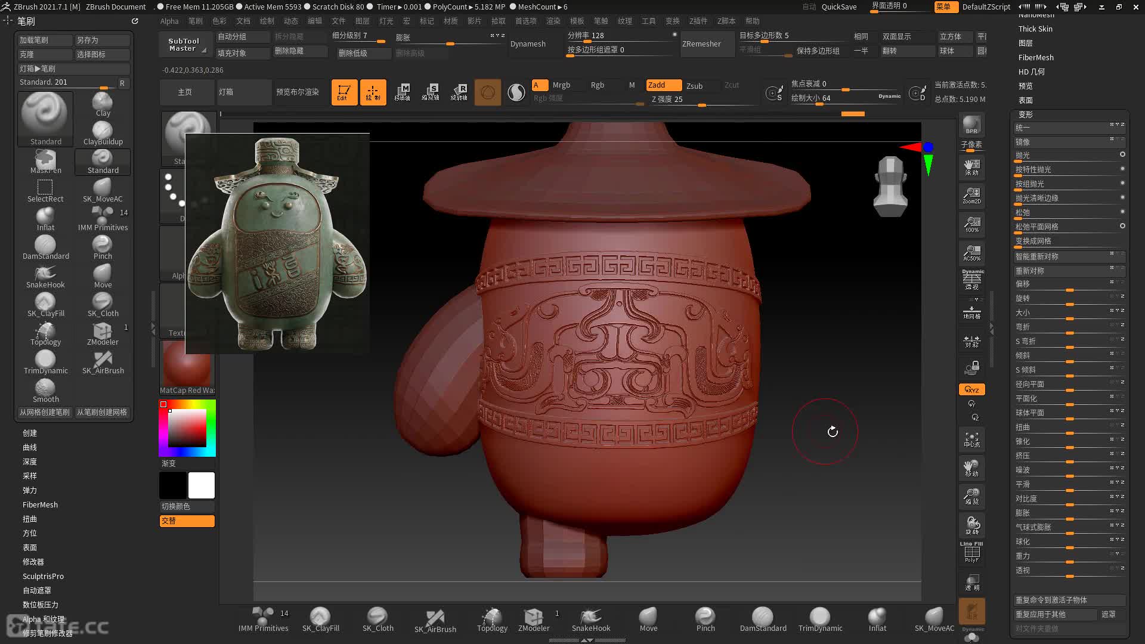The height and width of the screenshot is (644, 1145).
Task: Select the ClayBuildup brush
Action: (103, 133)
